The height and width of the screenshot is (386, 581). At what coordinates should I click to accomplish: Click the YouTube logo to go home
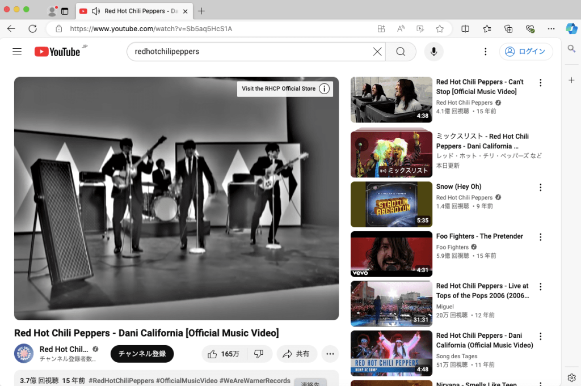[x=57, y=51]
